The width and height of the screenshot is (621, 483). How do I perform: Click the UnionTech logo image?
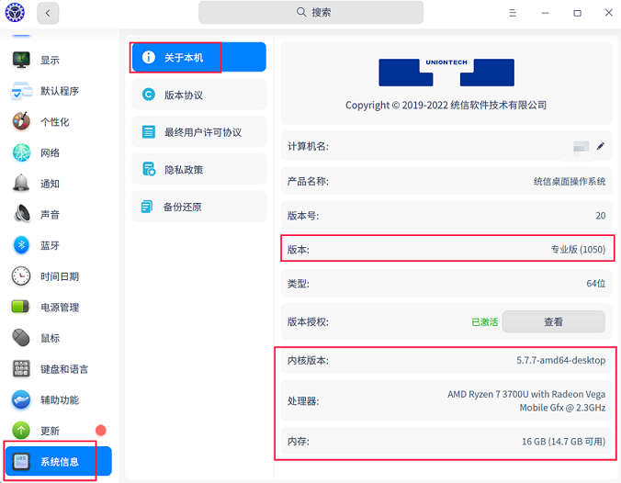tap(446, 72)
